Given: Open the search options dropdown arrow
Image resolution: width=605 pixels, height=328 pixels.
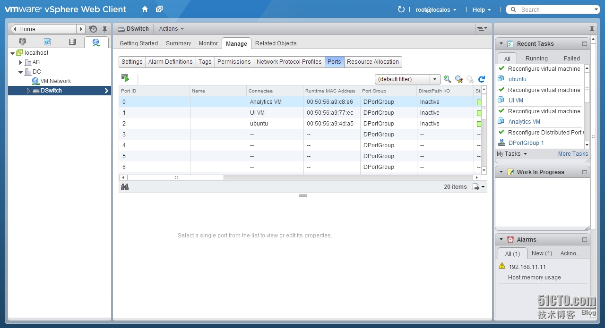Looking at the screenshot, I should [x=596, y=10].
